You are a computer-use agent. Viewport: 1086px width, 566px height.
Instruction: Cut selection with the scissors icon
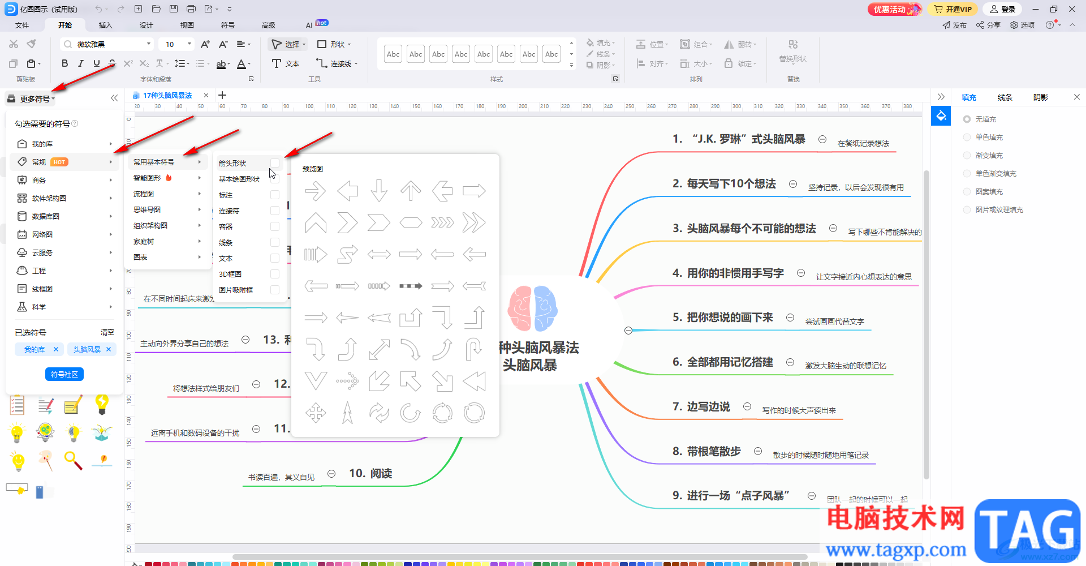click(x=14, y=44)
